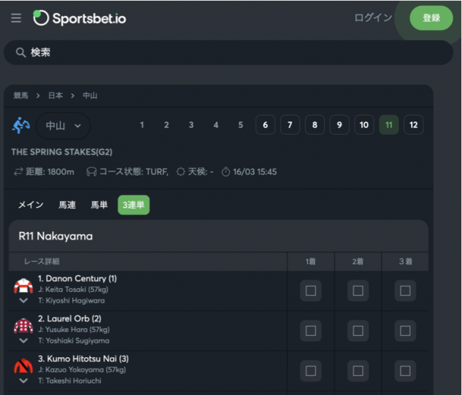
Task: Expand Laurel Orb details chevron
Action: coord(23,340)
